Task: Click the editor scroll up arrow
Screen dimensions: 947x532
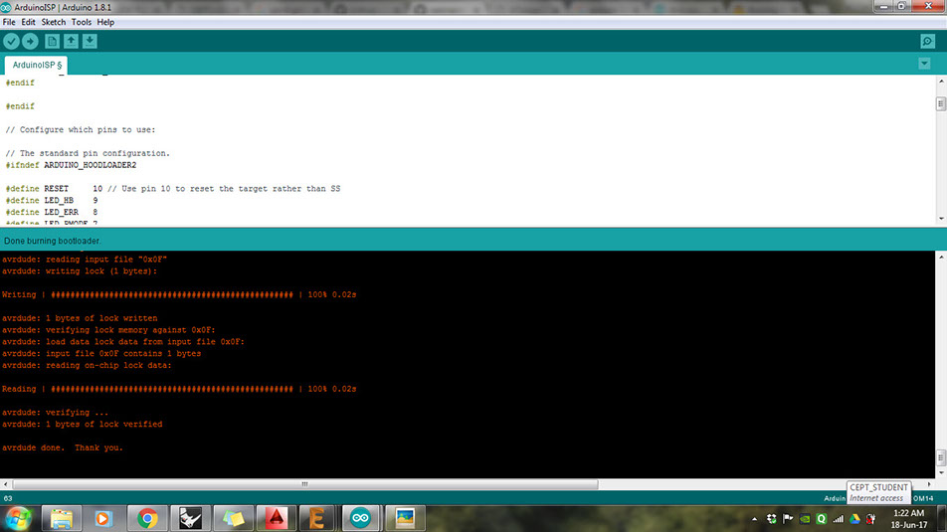Action: (941, 81)
